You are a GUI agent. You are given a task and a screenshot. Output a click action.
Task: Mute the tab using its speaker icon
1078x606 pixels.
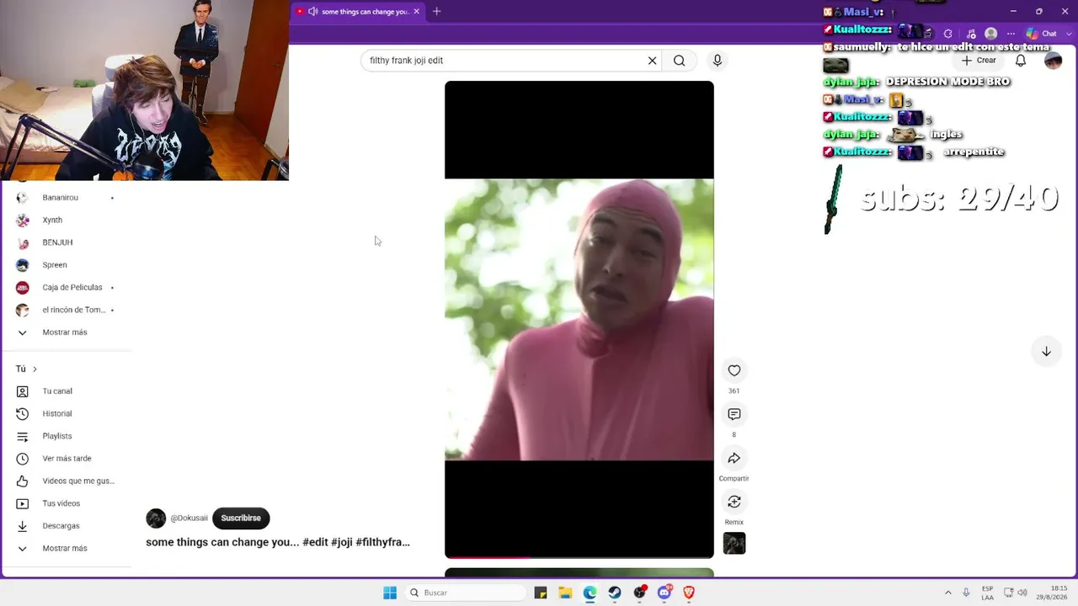[313, 12]
